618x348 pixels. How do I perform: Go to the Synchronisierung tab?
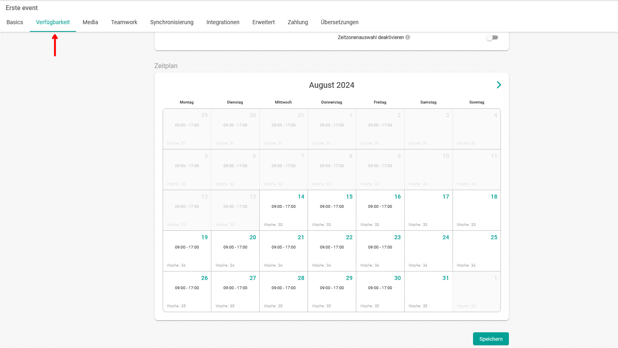point(172,22)
